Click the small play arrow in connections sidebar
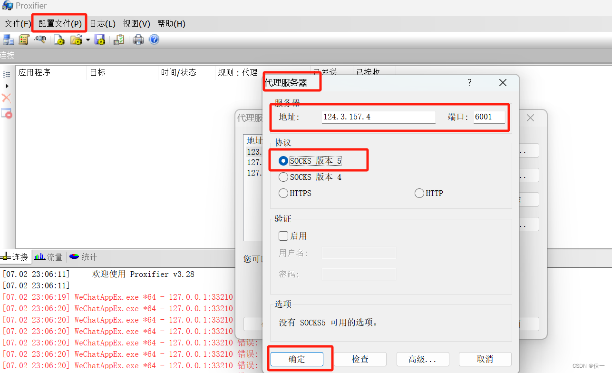Image resolution: width=612 pixels, height=373 pixels. (7, 86)
